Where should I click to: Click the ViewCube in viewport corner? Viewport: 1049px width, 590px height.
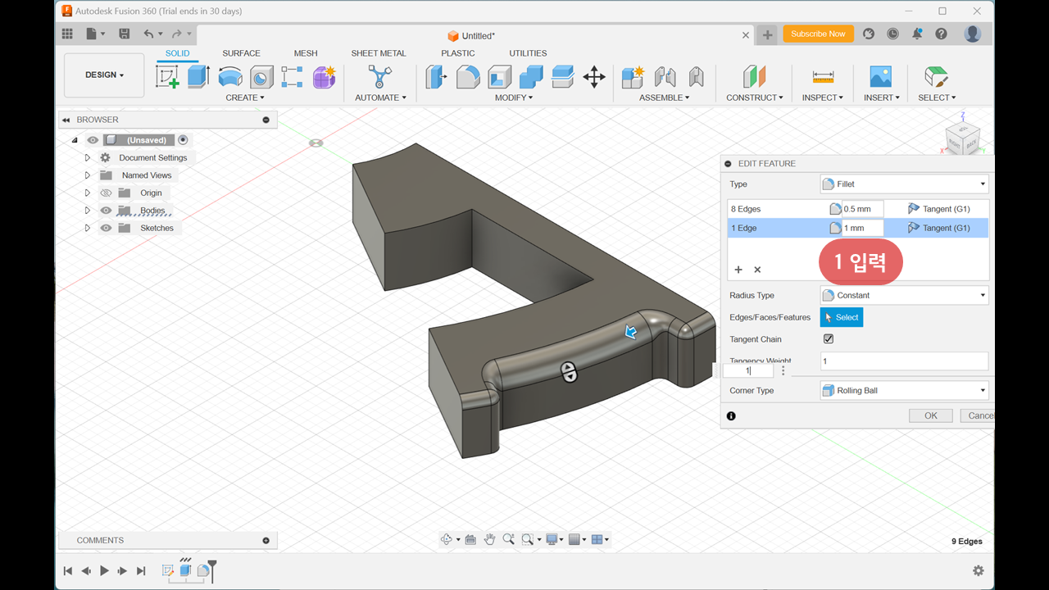click(962, 137)
